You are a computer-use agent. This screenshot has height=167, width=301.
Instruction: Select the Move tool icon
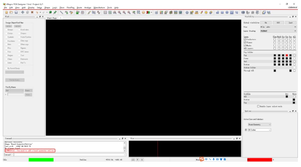(x=23, y=13)
